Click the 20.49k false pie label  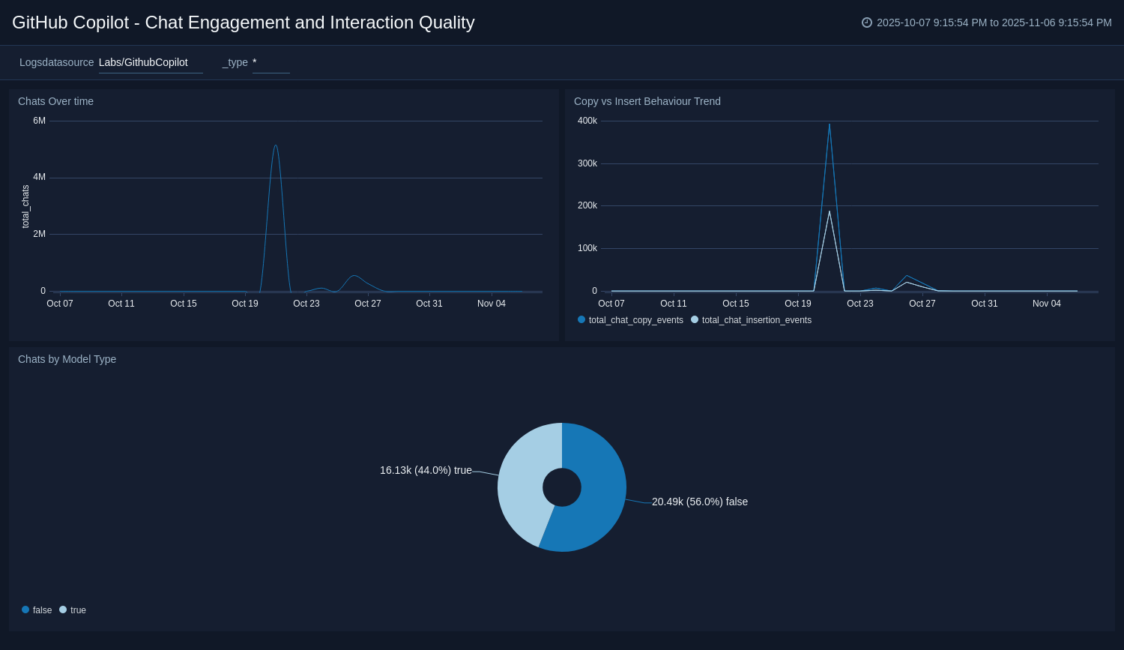tap(699, 502)
